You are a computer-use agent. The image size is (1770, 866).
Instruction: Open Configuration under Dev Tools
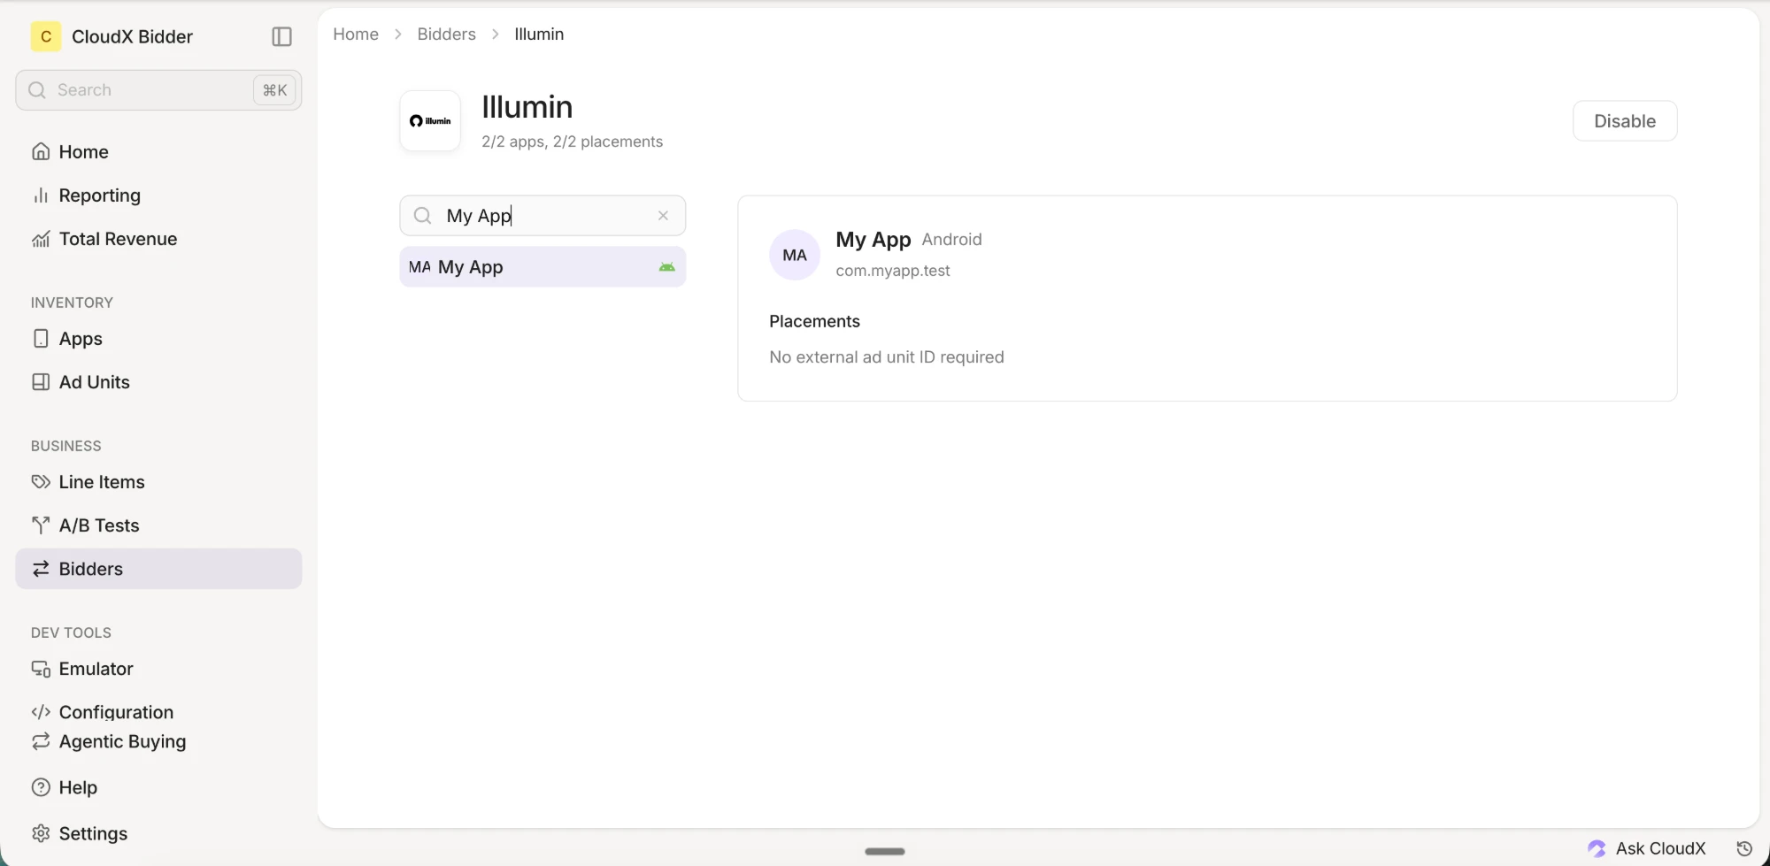pos(158,712)
